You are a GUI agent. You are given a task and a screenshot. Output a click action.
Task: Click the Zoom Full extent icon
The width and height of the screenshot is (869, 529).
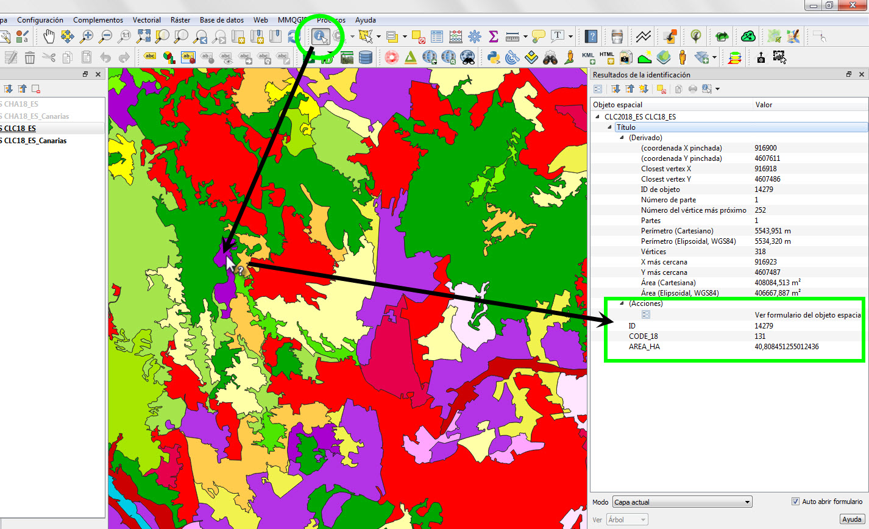click(x=143, y=37)
